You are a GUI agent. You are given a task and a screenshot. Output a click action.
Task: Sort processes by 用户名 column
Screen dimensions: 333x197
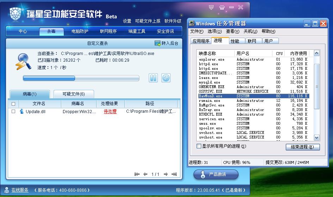253,53
